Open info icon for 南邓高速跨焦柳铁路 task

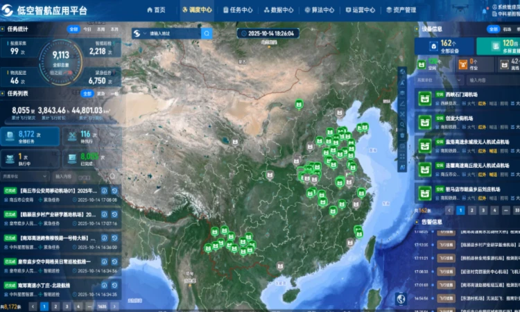pos(104,238)
